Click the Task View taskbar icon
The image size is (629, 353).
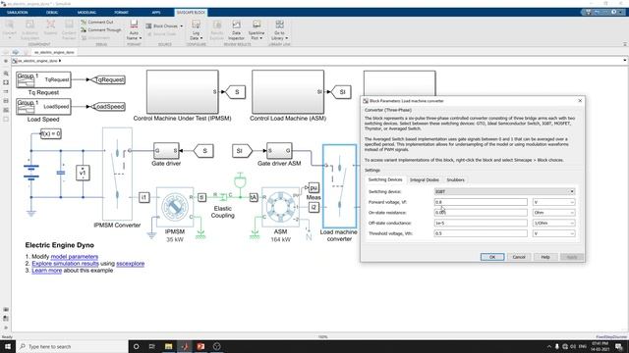(152, 346)
